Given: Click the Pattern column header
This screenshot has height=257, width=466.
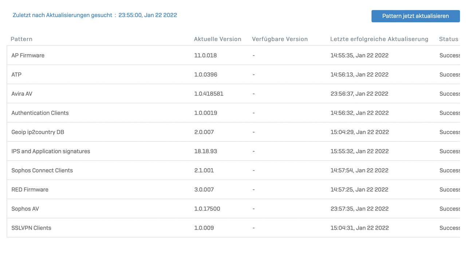Looking at the screenshot, I should 21,39.
